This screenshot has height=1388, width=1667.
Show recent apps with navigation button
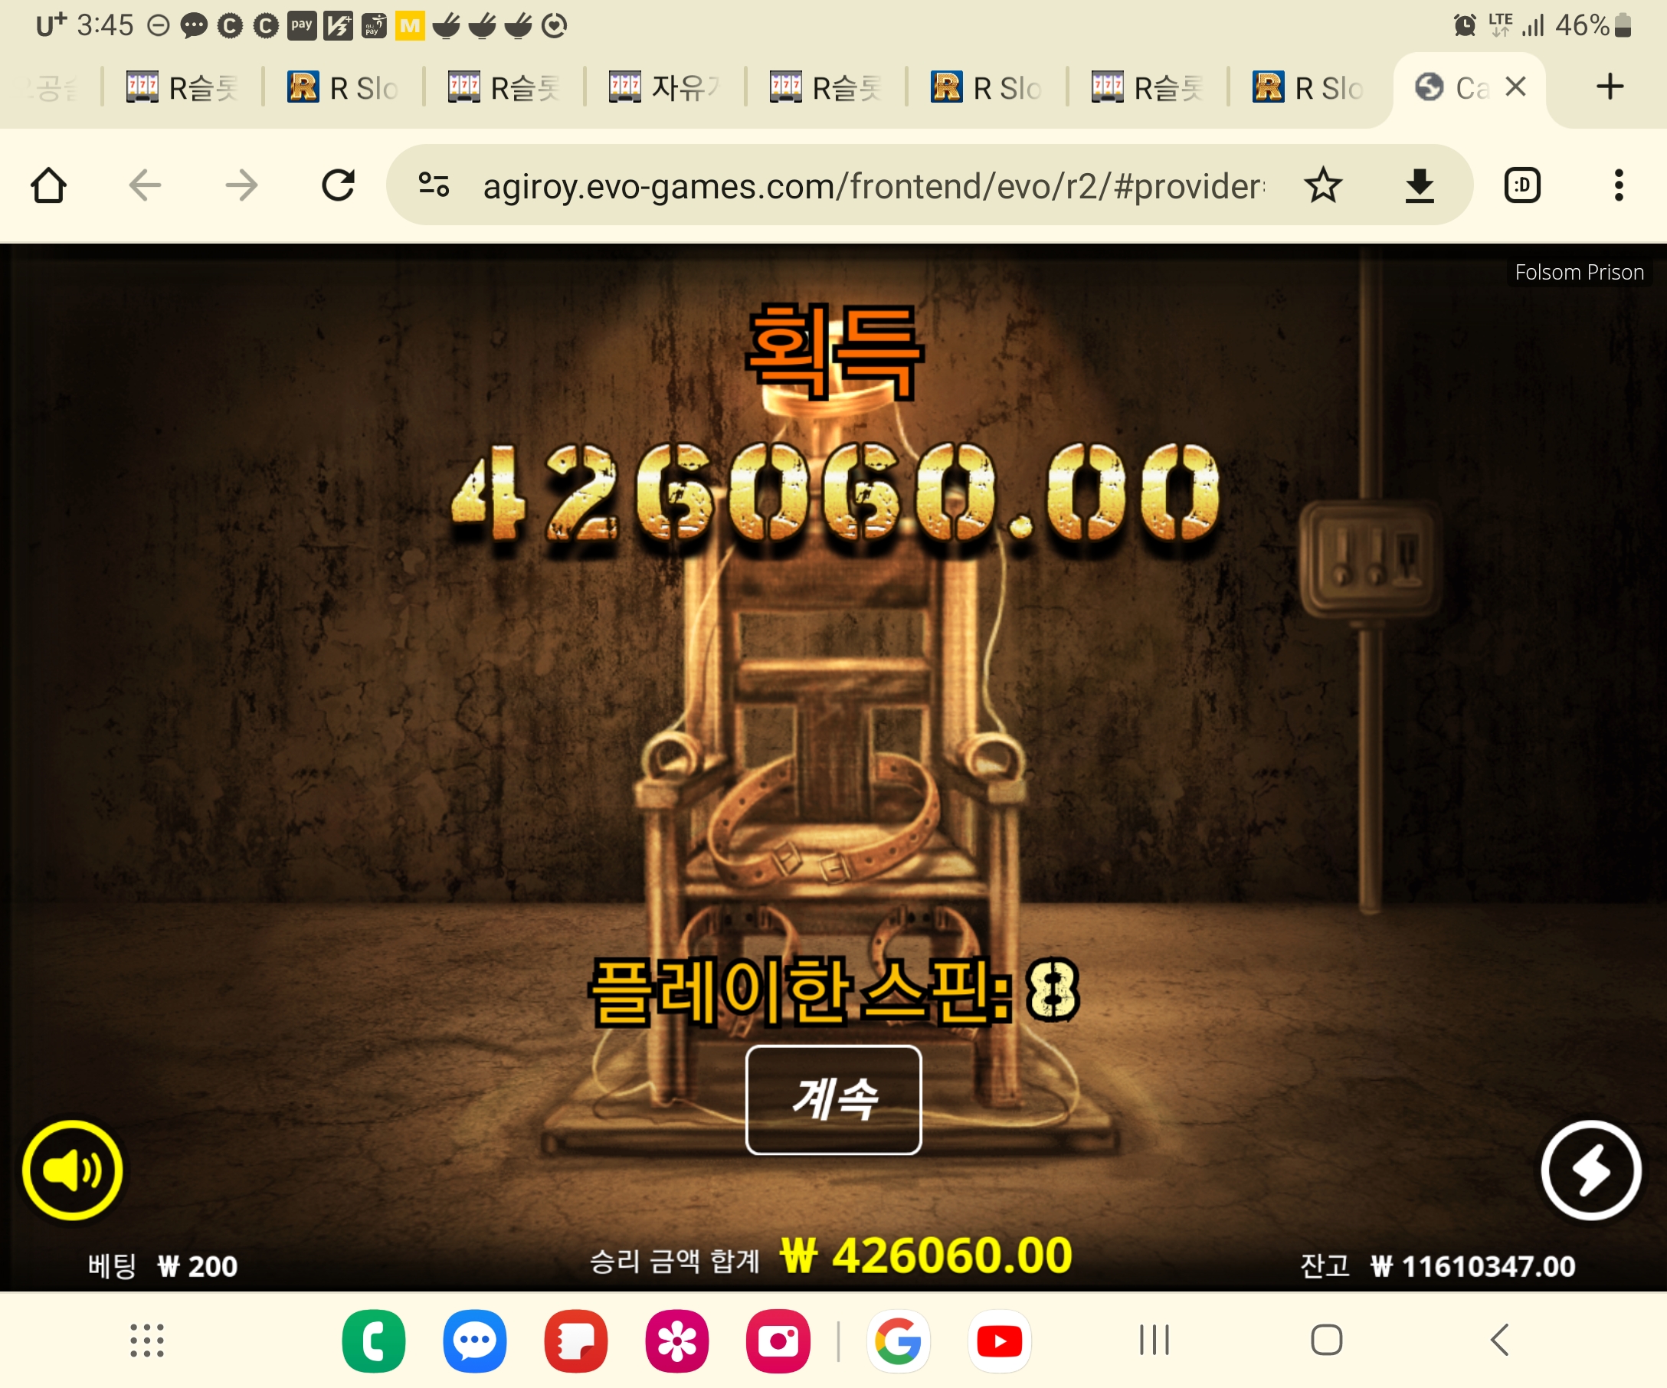(x=1154, y=1341)
